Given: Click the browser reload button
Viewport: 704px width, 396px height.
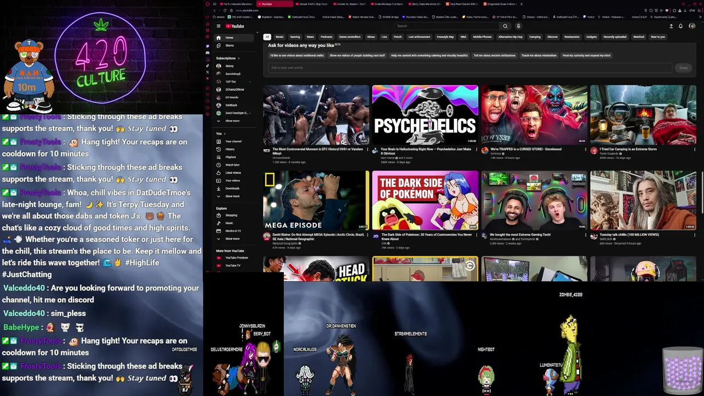Looking at the screenshot, I should click(225, 10).
